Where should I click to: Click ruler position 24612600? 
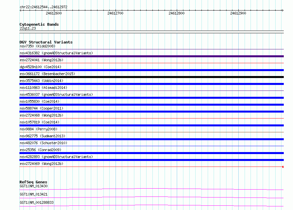pyautogui.click(x=54, y=13)
